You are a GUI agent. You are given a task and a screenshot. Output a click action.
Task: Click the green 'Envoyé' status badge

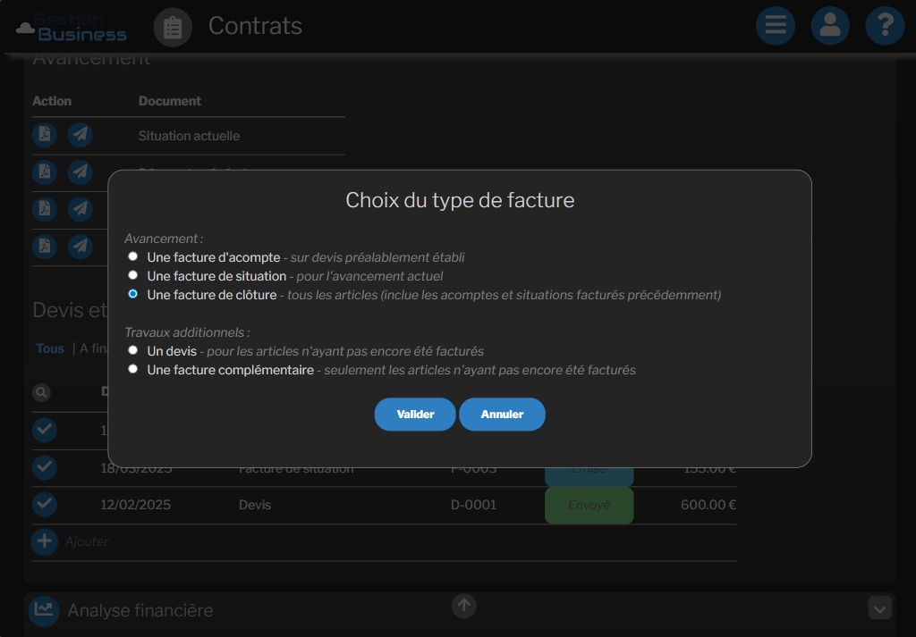coord(589,505)
